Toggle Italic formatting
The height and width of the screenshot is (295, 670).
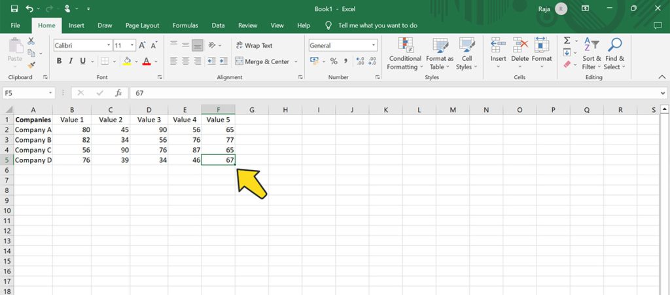click(x=71, y=61)
